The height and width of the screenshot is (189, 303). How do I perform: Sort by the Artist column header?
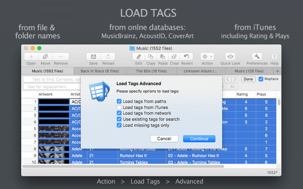click(75, 94)
